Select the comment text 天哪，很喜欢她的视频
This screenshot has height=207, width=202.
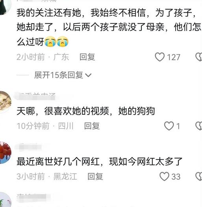click(x=63, y=111)
